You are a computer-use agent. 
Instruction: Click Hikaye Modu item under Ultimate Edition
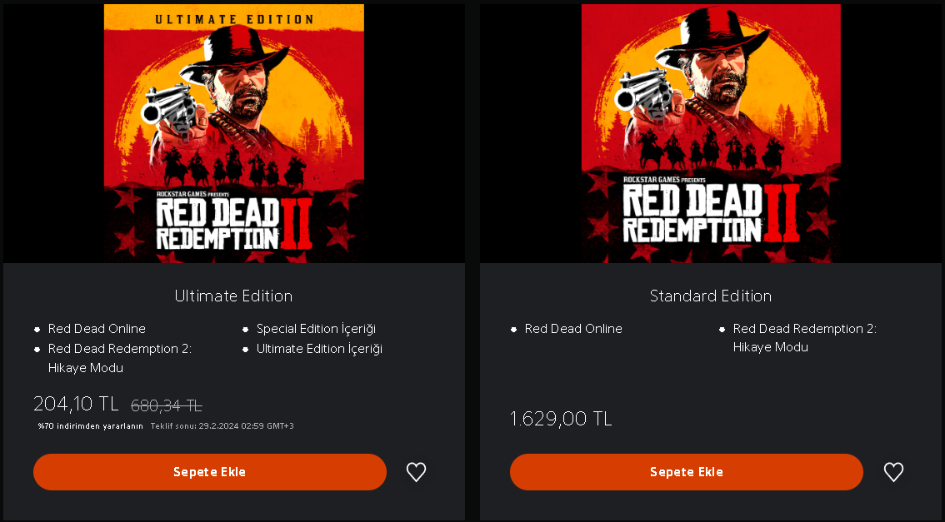[120, 358]
